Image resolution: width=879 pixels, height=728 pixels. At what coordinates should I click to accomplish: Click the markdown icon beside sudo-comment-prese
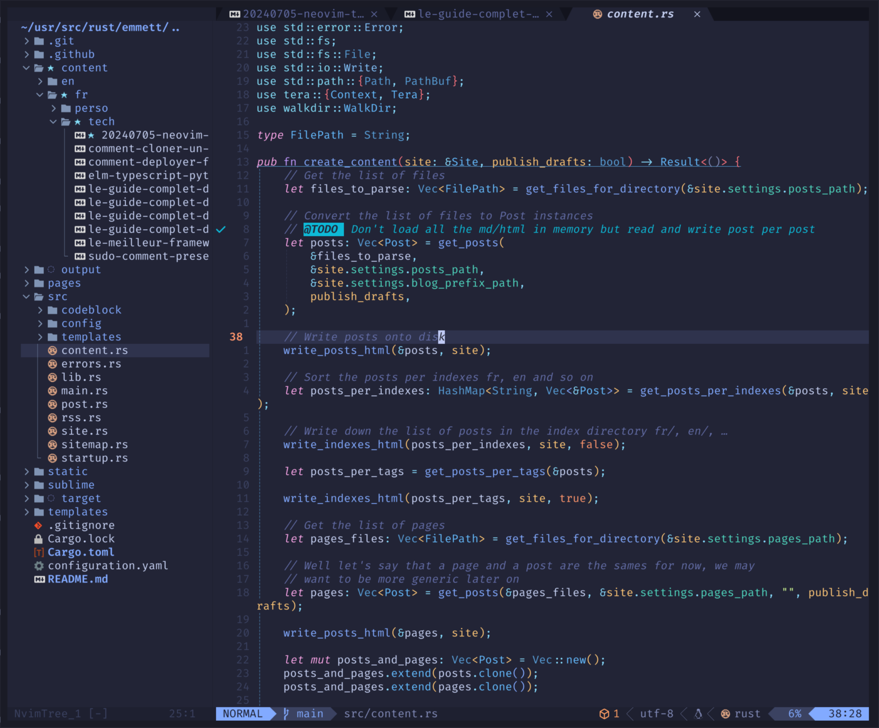pyautogui.click(x=80, y=256)
